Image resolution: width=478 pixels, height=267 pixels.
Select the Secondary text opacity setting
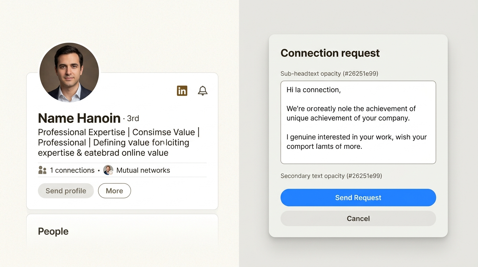(x=331, y=176)
